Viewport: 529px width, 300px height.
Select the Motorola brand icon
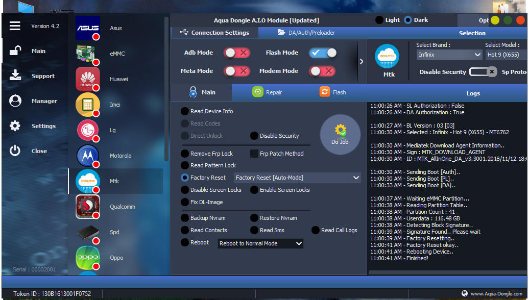[x=88, y=156]
